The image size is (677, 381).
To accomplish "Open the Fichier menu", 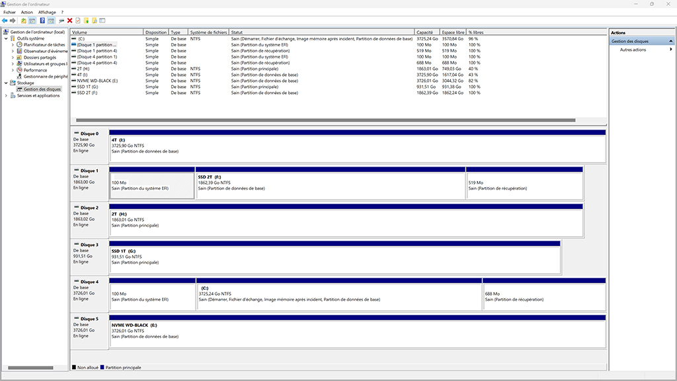I will [9, 12].
